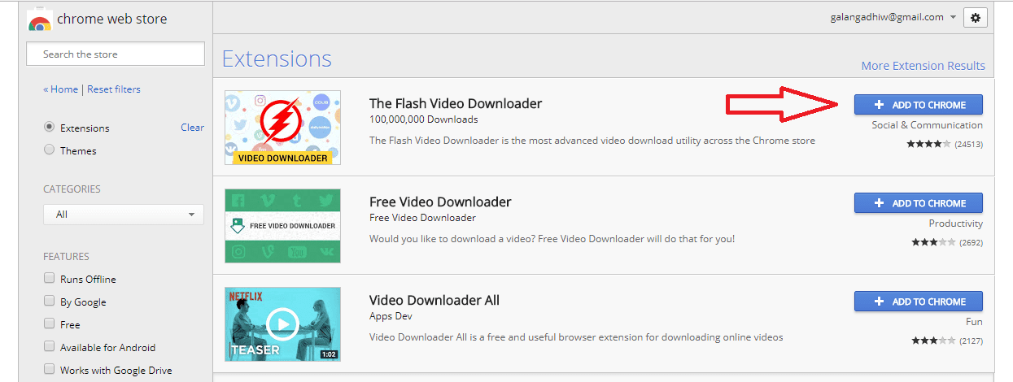Click the chrome web store title text

pos(112,19)
